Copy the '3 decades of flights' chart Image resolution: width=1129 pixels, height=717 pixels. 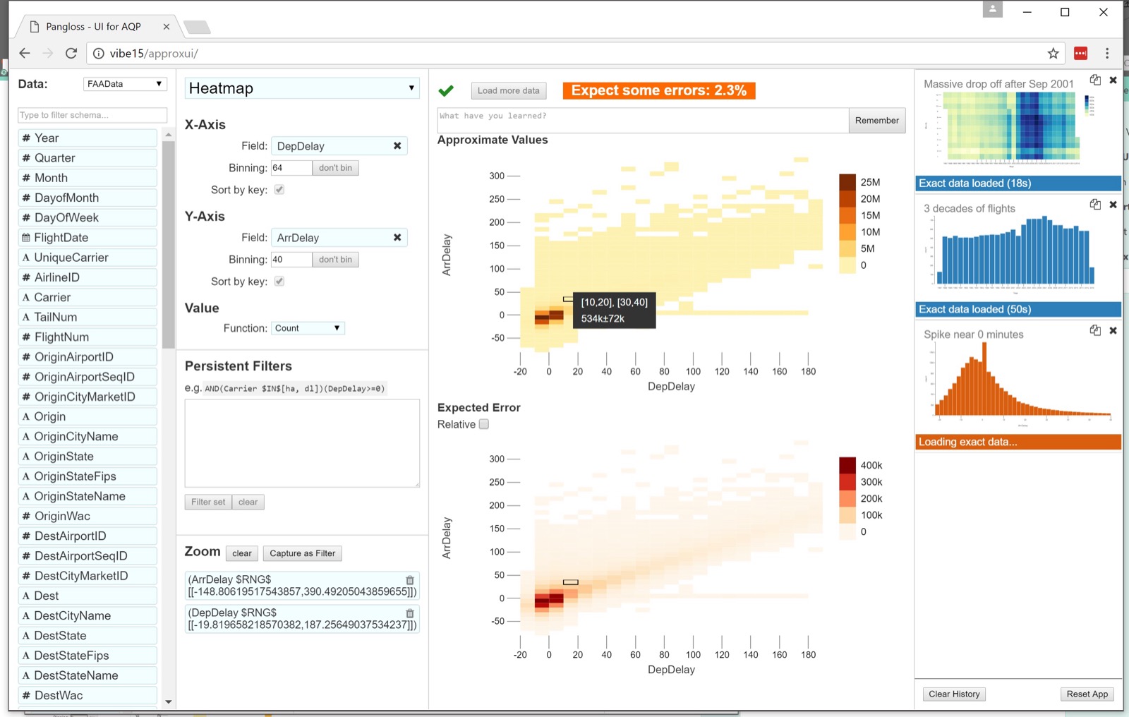click(x=1095, y=204)
